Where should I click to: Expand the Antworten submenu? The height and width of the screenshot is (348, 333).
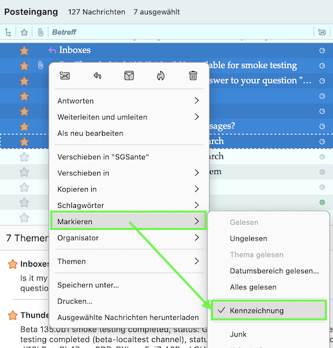[x=129, y=101]
